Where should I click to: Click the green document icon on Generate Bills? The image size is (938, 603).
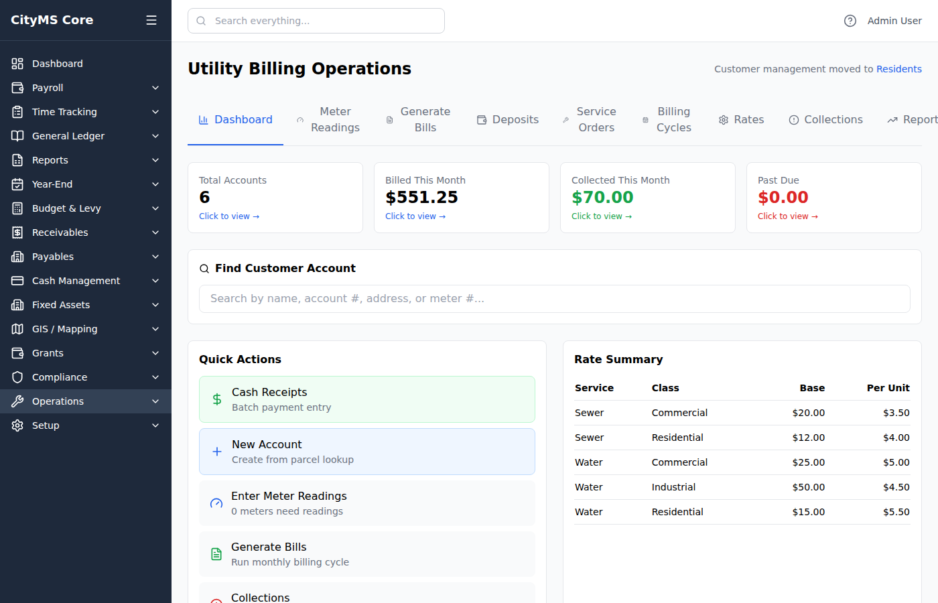tap(216, 554)
